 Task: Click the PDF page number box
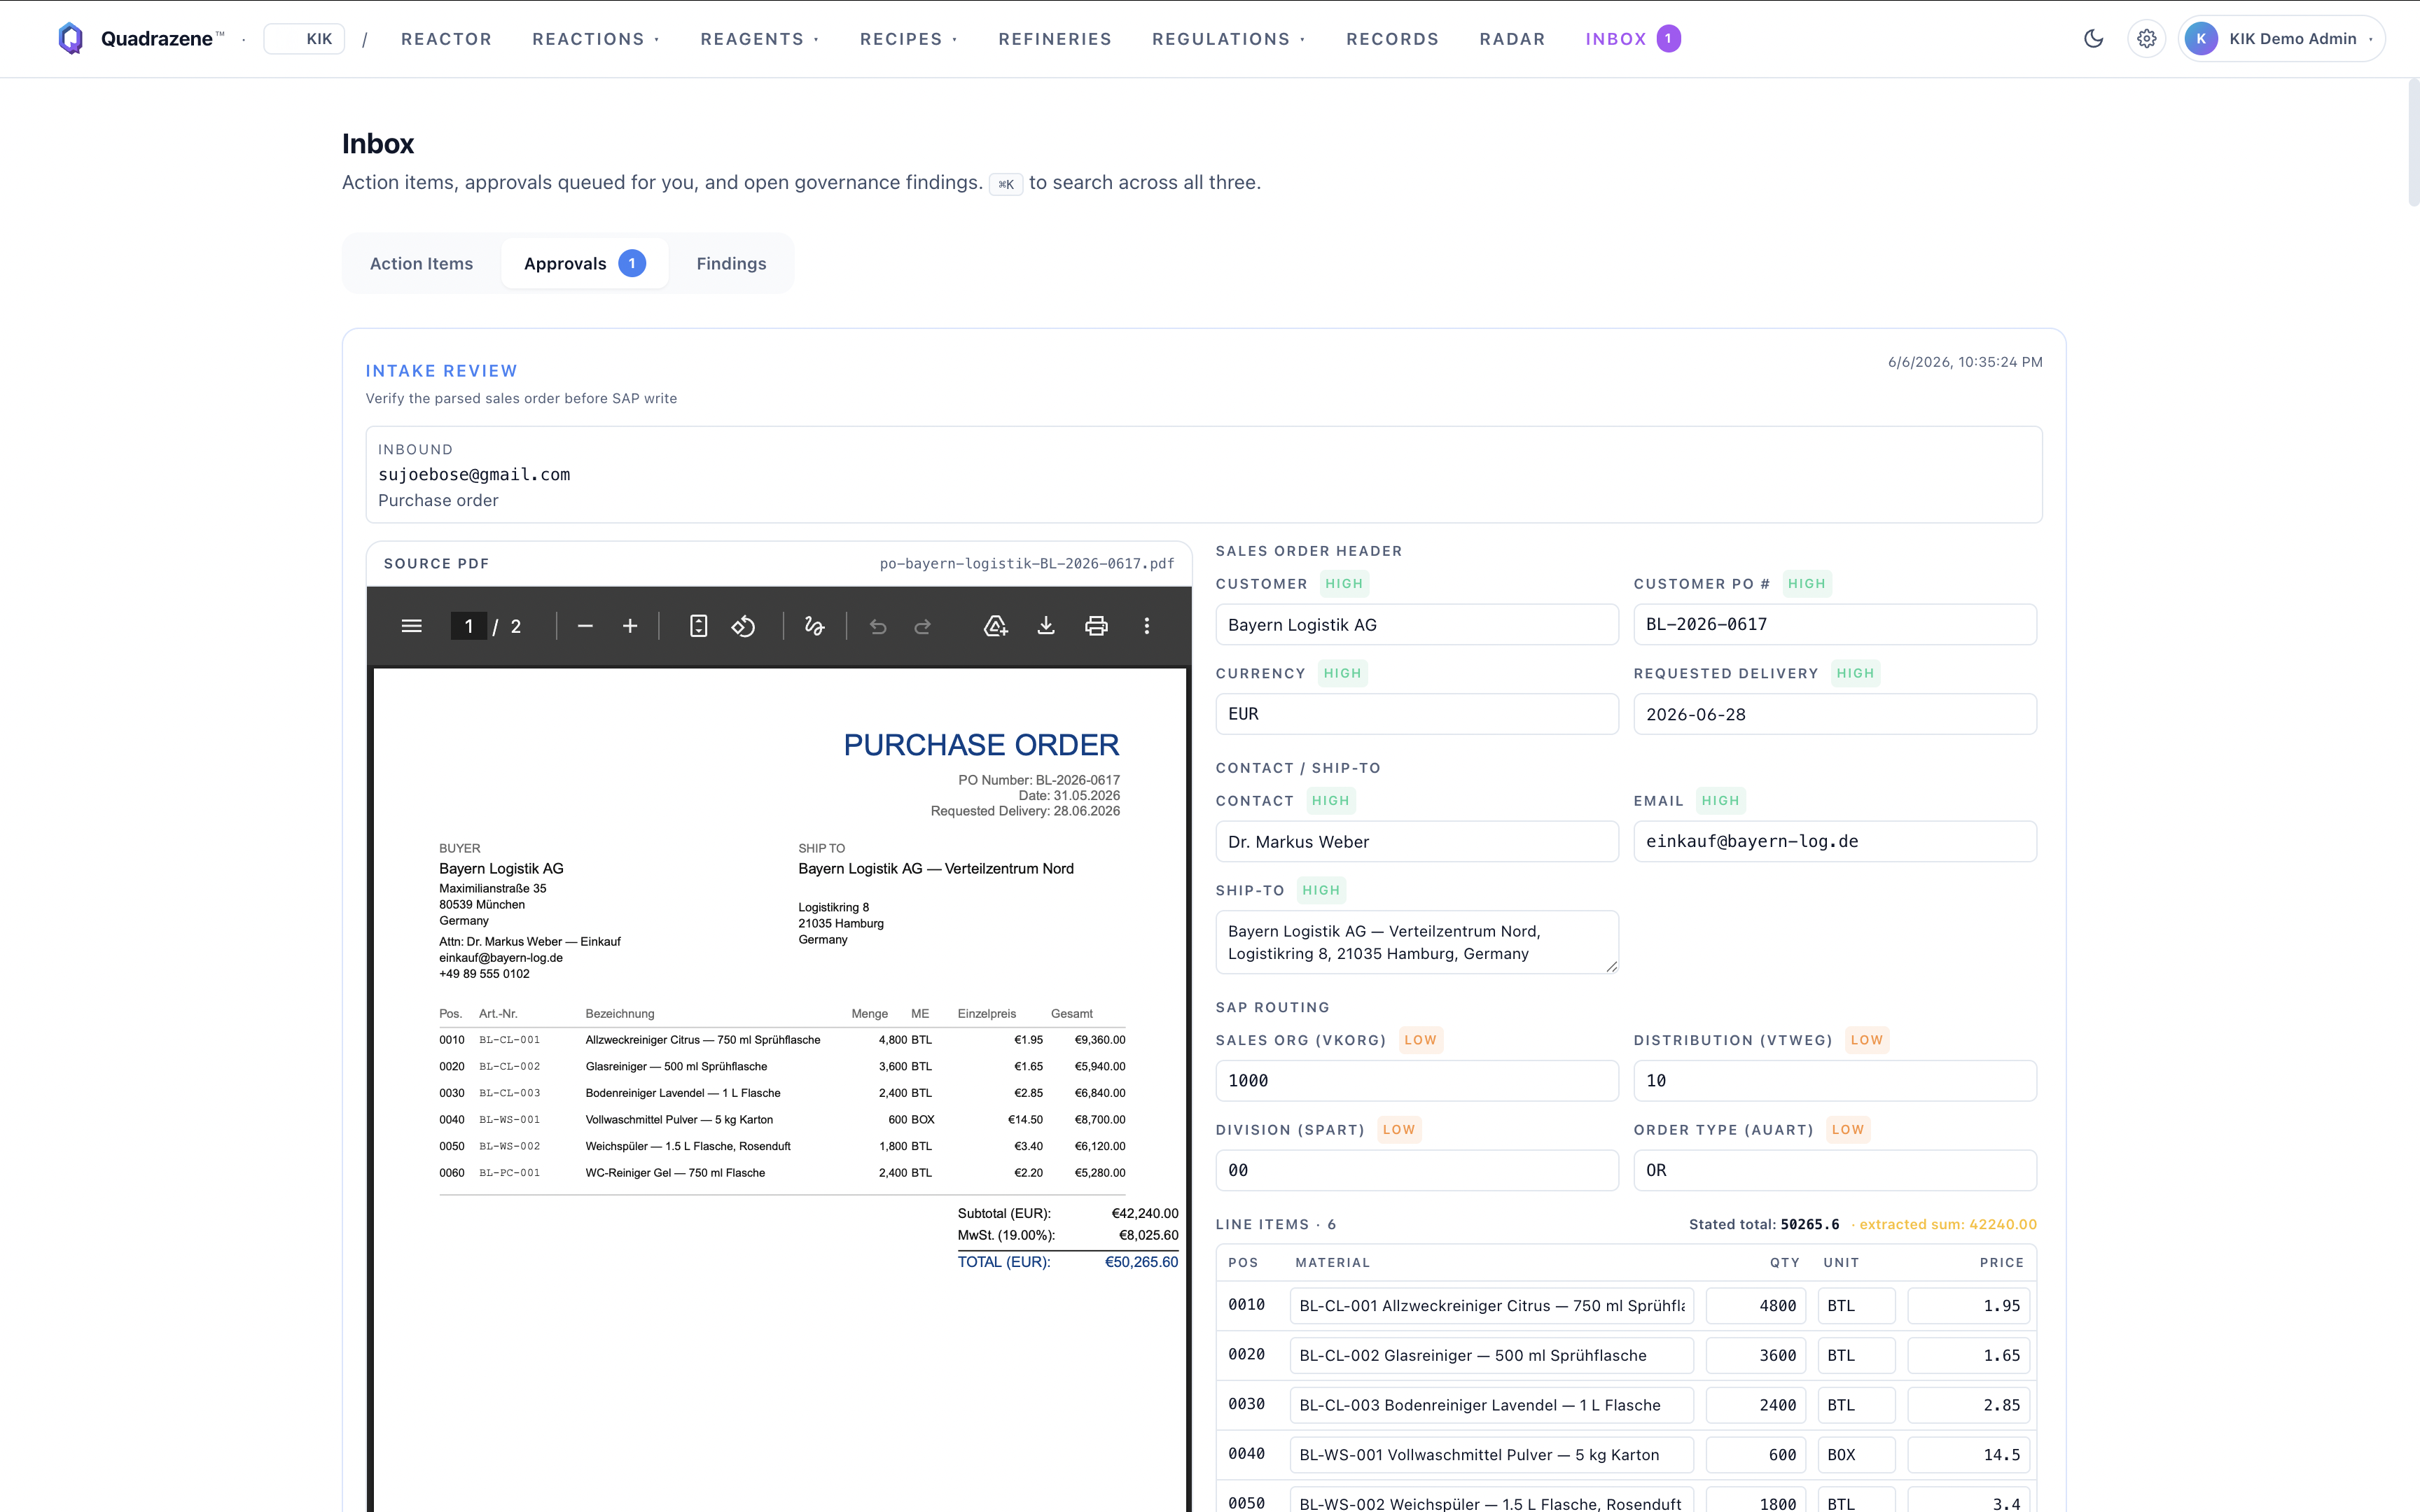pyautogui.click(x=468, y=626)
